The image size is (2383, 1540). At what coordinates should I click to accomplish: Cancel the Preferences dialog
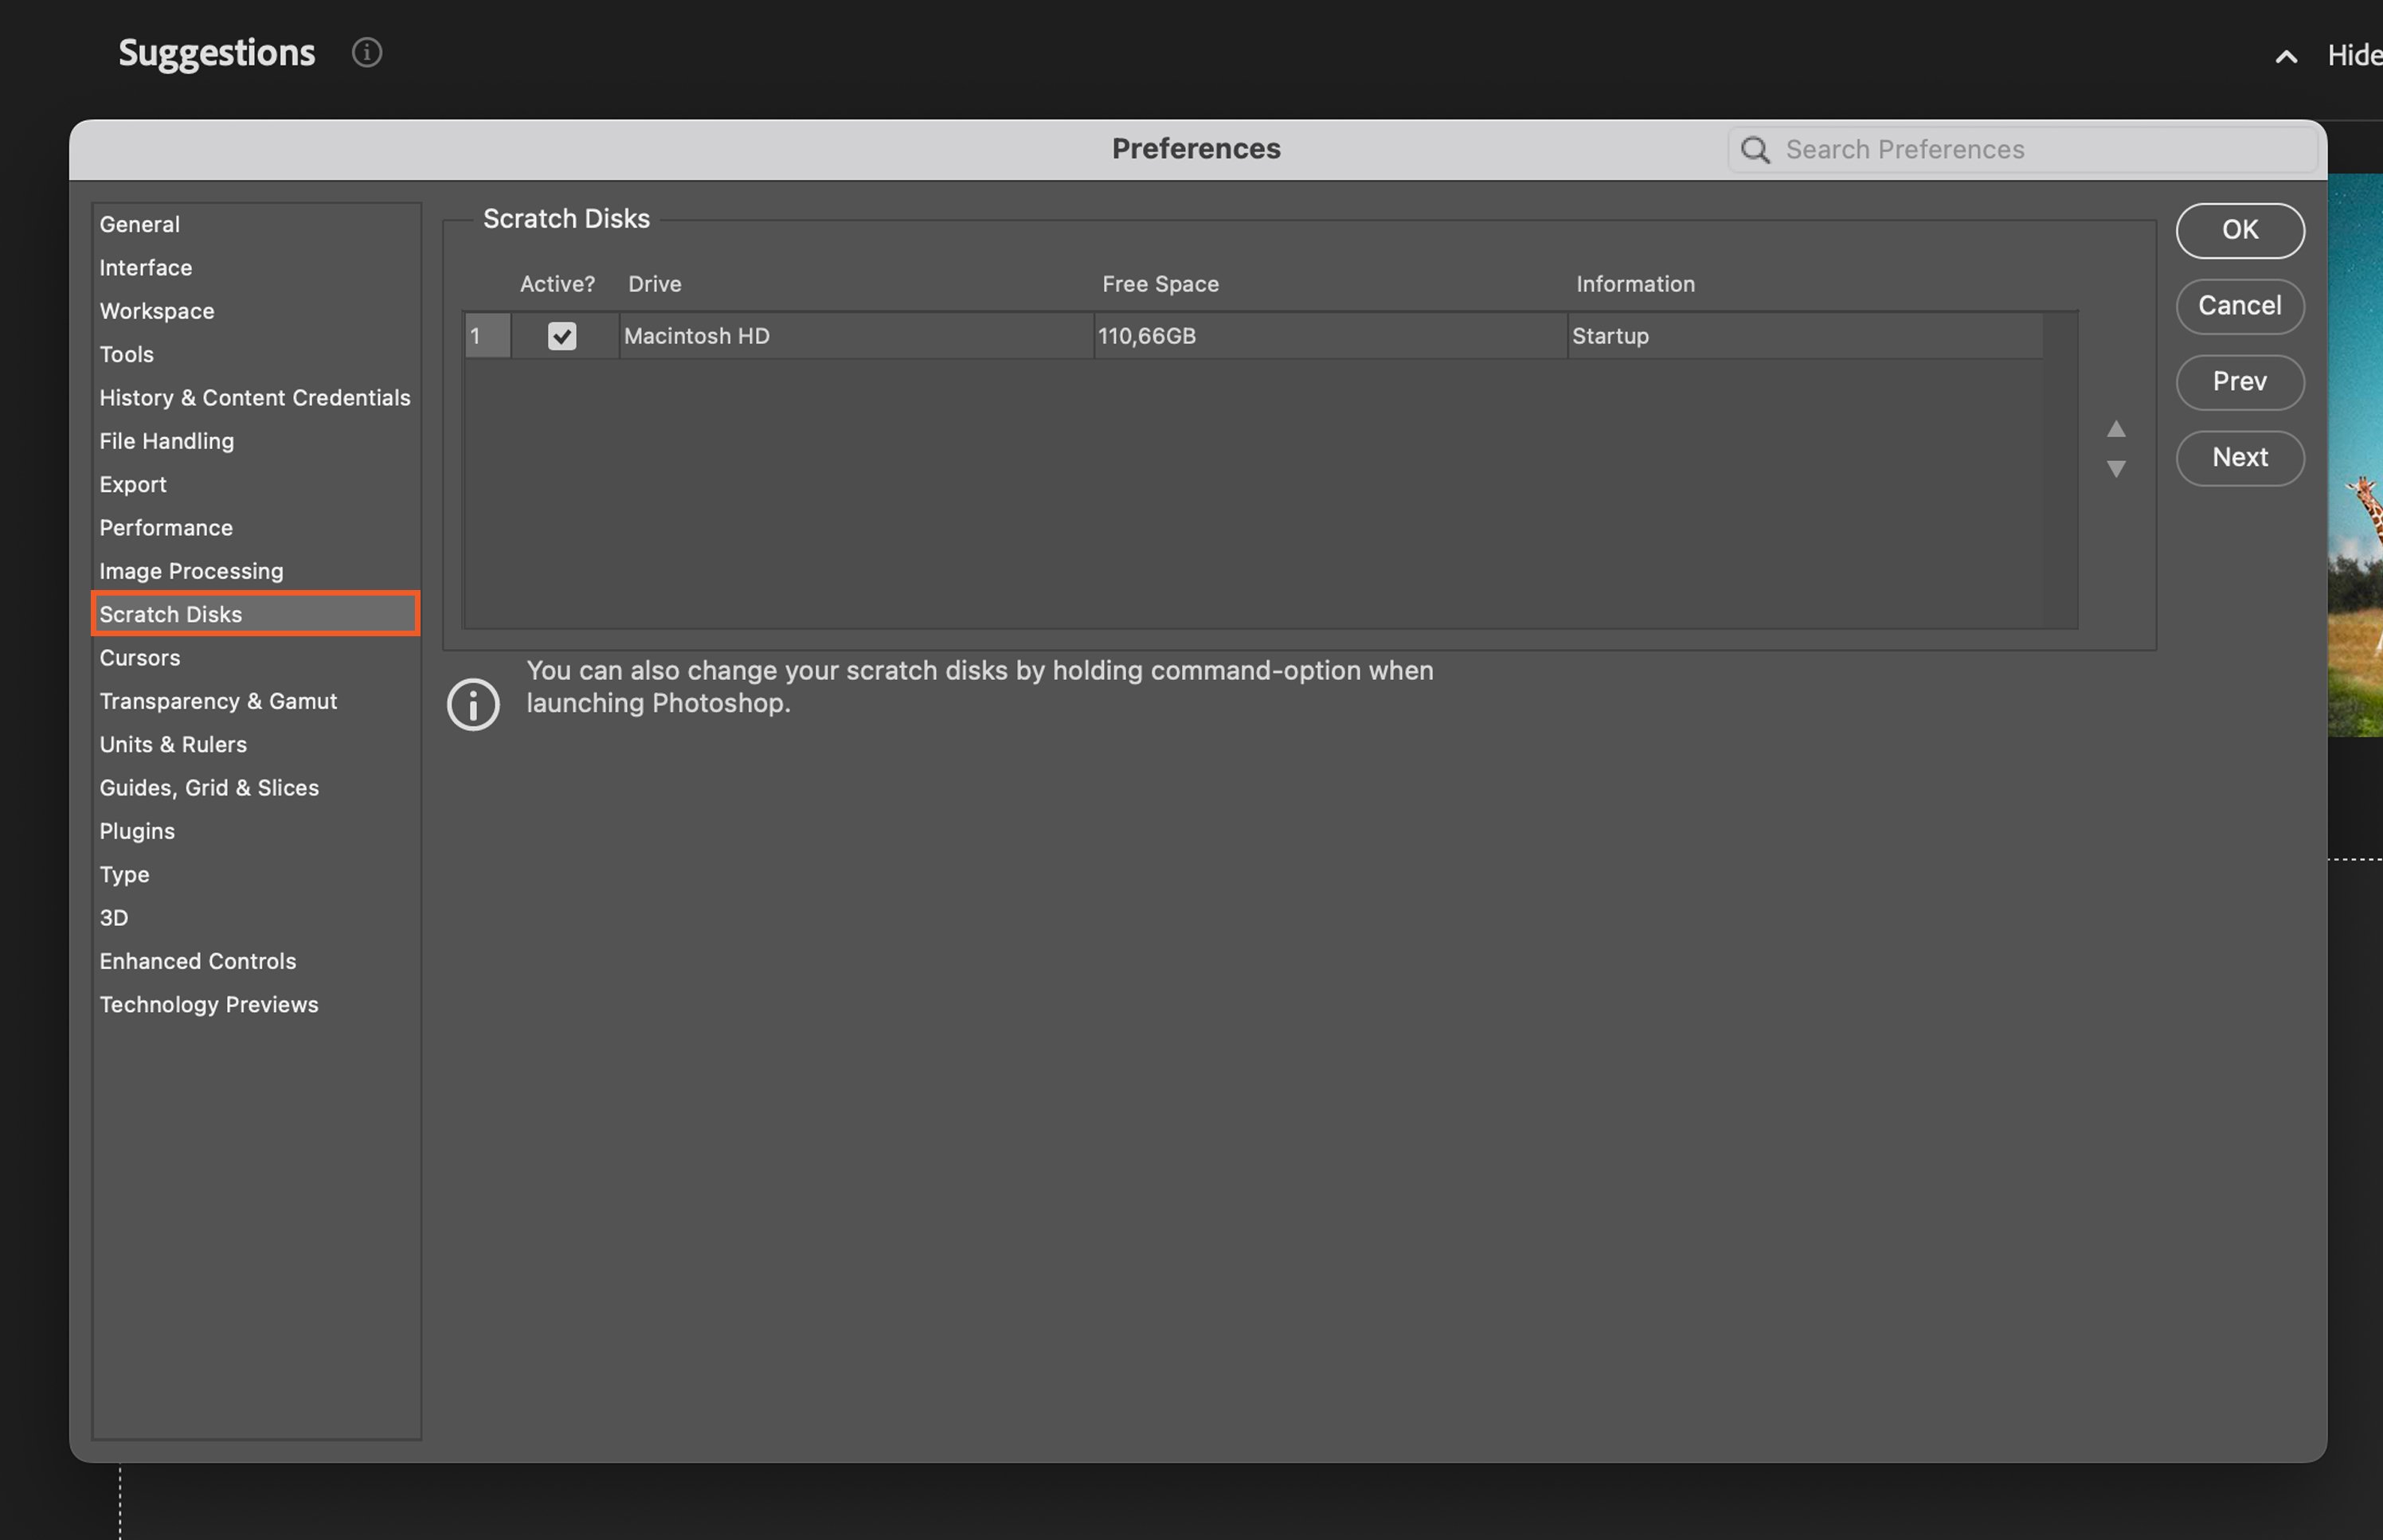[2239, 306]
